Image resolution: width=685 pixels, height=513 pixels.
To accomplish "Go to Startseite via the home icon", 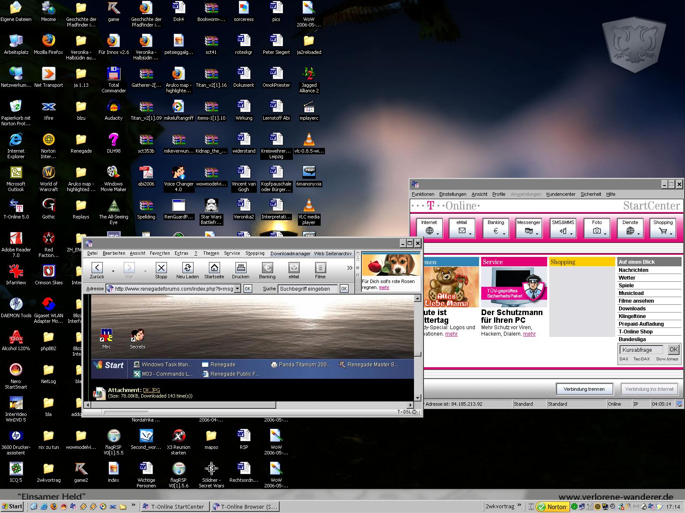I will (214, 268).
